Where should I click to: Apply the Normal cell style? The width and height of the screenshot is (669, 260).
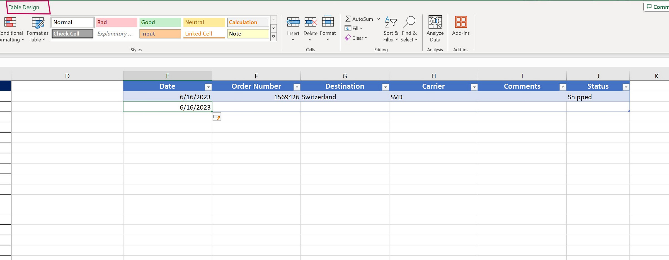[72, 22]
